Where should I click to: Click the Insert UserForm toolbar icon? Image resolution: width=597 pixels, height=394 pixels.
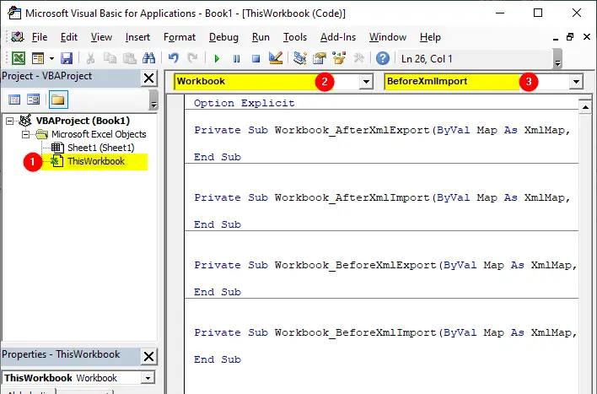pos(38,58)
